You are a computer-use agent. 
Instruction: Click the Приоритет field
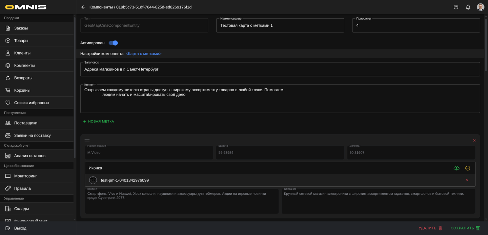coord(416,25)
